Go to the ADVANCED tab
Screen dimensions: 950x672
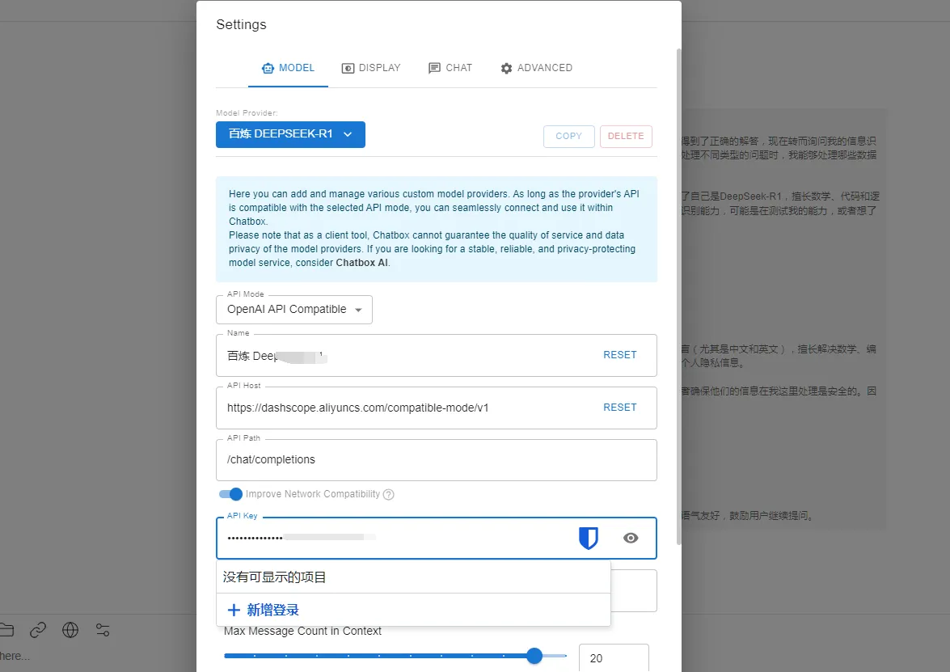pyautogui.click(x=536, y=68)
